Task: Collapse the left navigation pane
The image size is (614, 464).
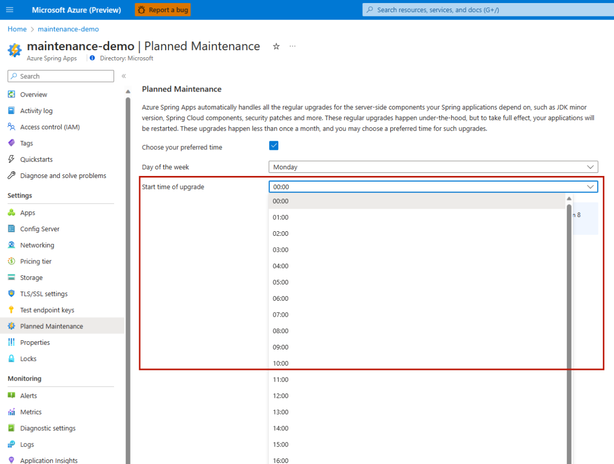Action: click(123, 76)
